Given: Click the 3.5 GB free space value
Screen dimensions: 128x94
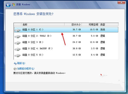Looking at the screenshot, I should click(94, 49).
